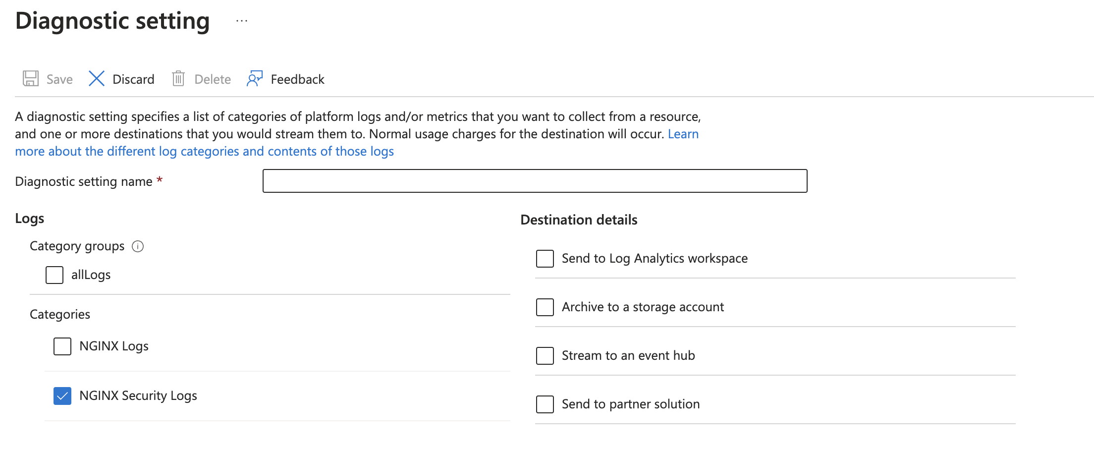Click the Delete button
This screenshot has height=450, width=1094.
click(x=212, y=78)
